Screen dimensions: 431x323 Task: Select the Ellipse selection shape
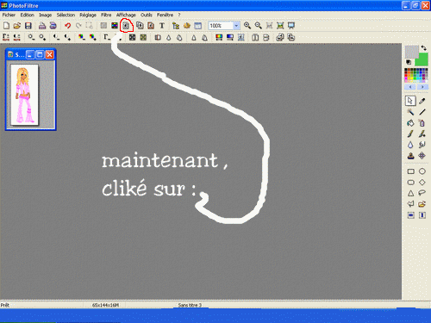422,171
